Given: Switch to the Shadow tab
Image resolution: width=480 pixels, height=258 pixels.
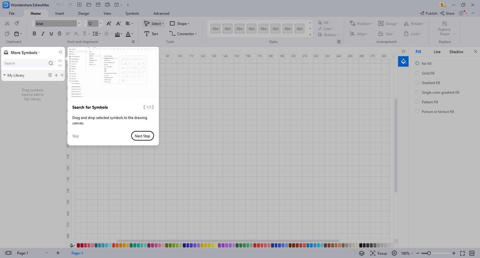Looking at the screenshot, I should click(456, 52).
